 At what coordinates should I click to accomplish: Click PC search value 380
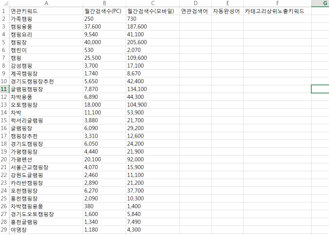105,206
